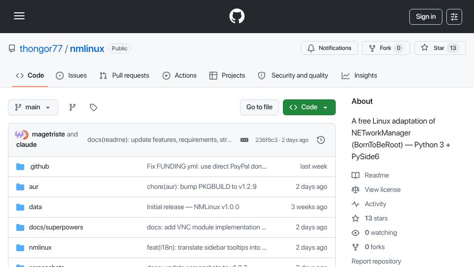Click the Sign in button
The height and width of the screenshot is (267, 474).
(426, 17)
